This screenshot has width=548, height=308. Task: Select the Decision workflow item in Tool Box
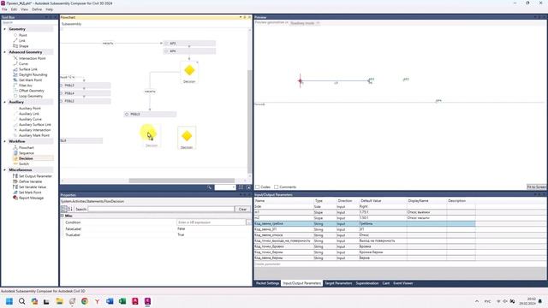click(x=26, y=158)
